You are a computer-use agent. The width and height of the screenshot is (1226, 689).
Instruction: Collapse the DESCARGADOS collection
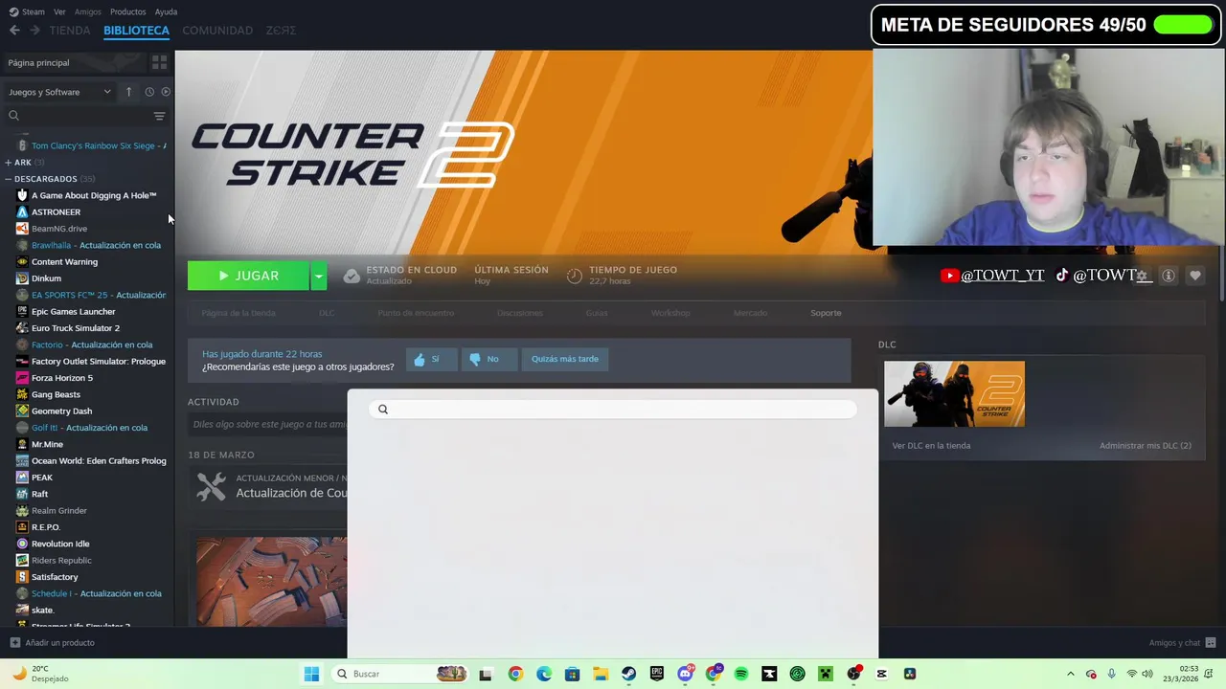point(9,179)
